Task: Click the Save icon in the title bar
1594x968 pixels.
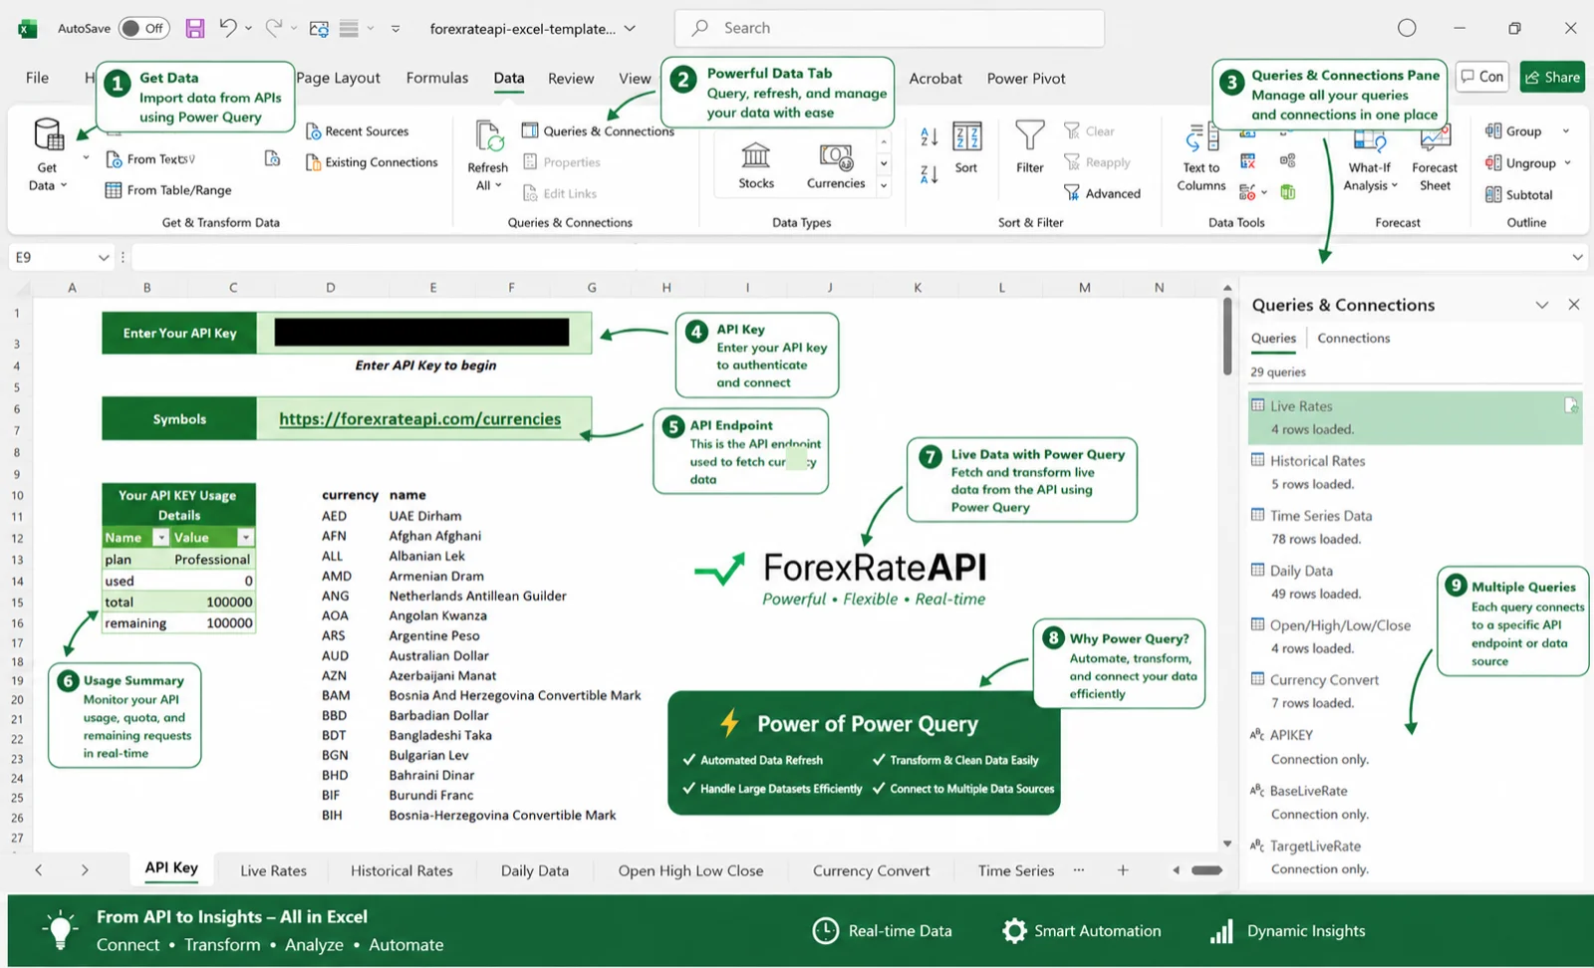Action: click(195, 28)
